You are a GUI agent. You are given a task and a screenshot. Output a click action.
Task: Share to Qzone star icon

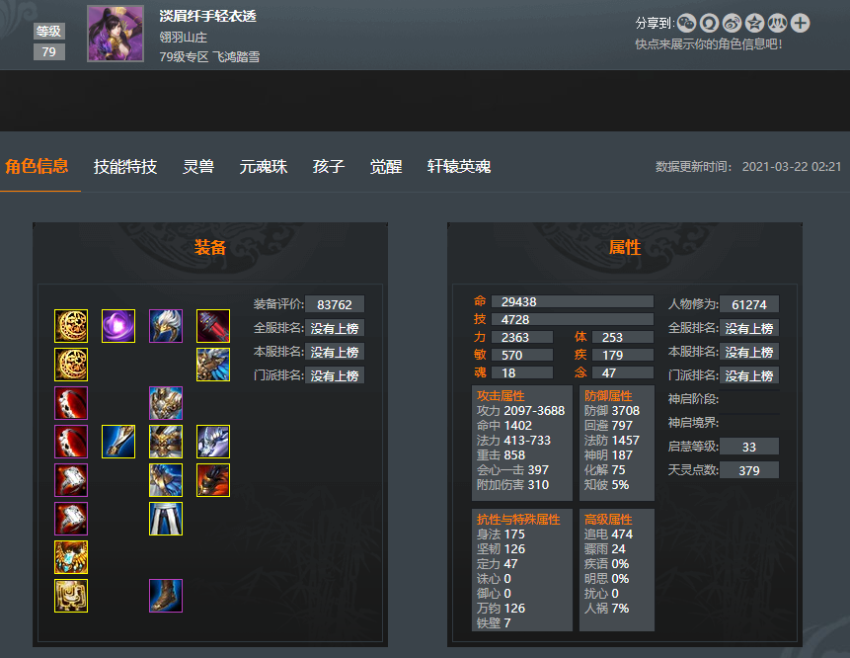[755, 23]
